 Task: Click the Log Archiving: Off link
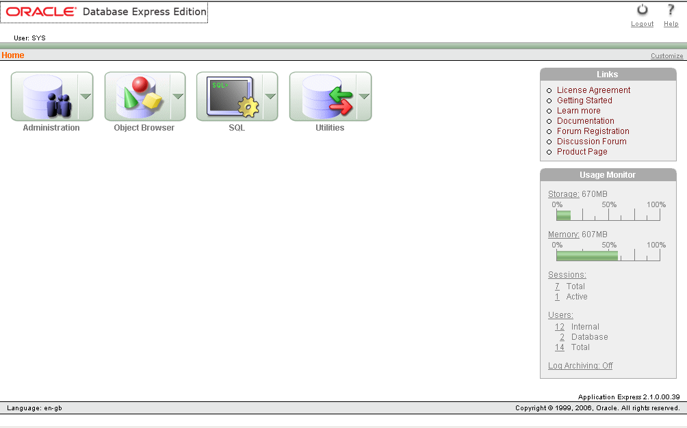(580, 366)
